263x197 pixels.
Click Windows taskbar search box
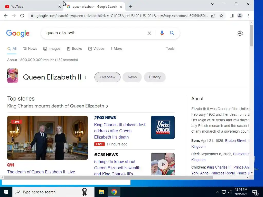coord(53,192)
